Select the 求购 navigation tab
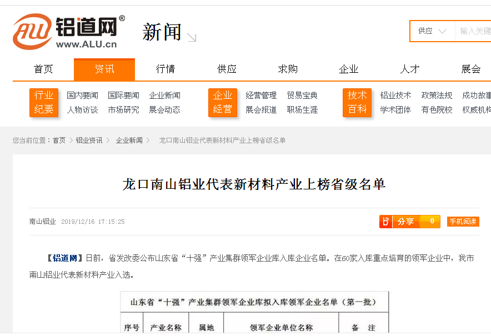Screen dimensions: 491x336 click(x=288, y=69)
